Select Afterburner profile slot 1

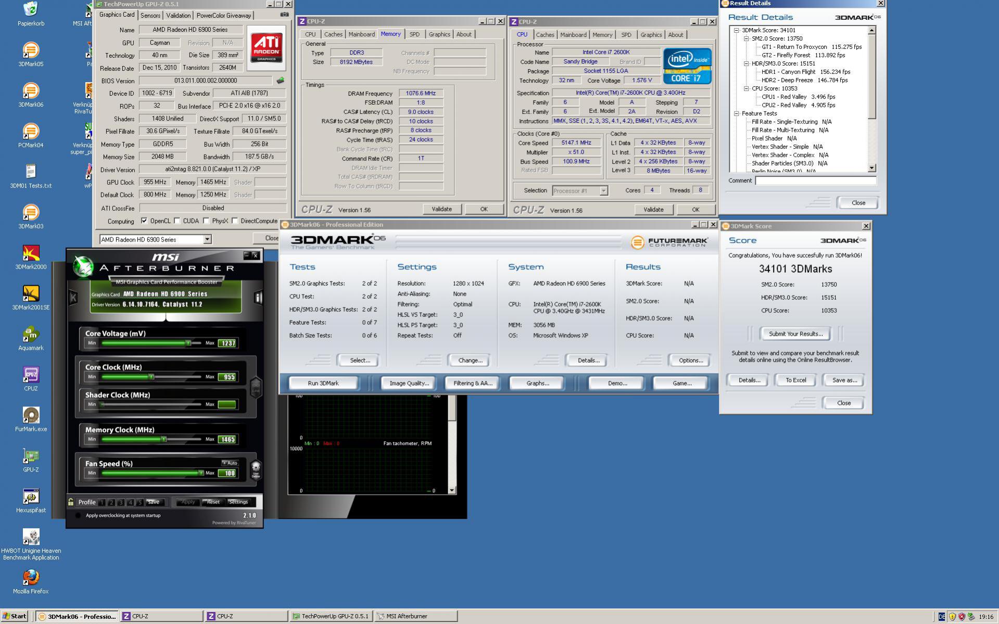pos(102,502)
